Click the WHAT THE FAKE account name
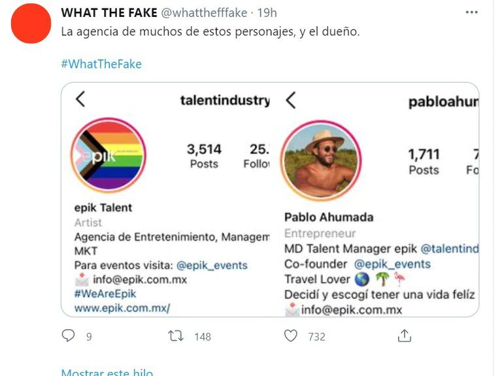This screenshot has width=502, height=376. (x=109, y=13)
